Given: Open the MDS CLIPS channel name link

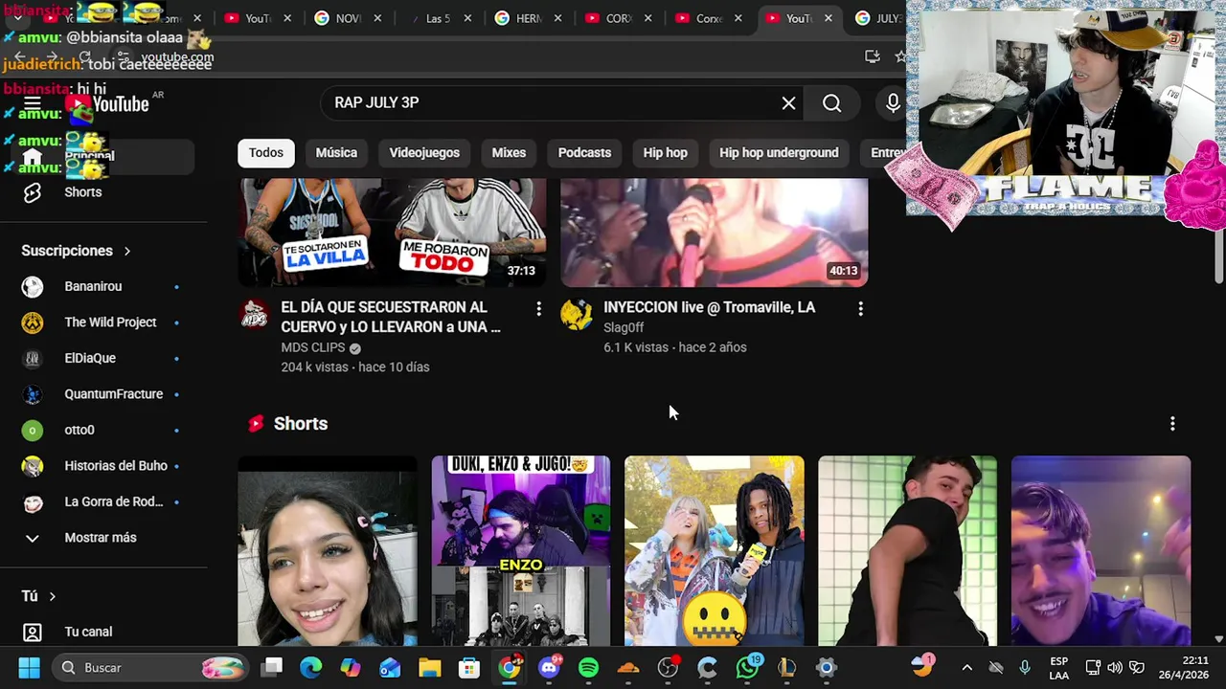Looking at the screenshot, I should 313,348.
